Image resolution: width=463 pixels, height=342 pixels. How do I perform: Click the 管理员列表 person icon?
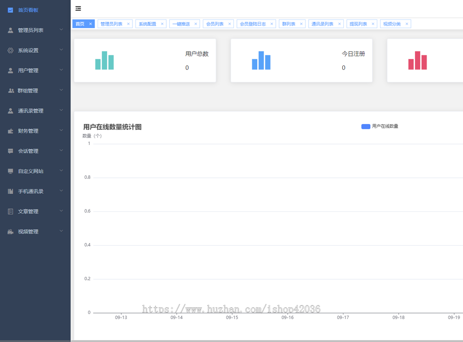click(10, 30)
